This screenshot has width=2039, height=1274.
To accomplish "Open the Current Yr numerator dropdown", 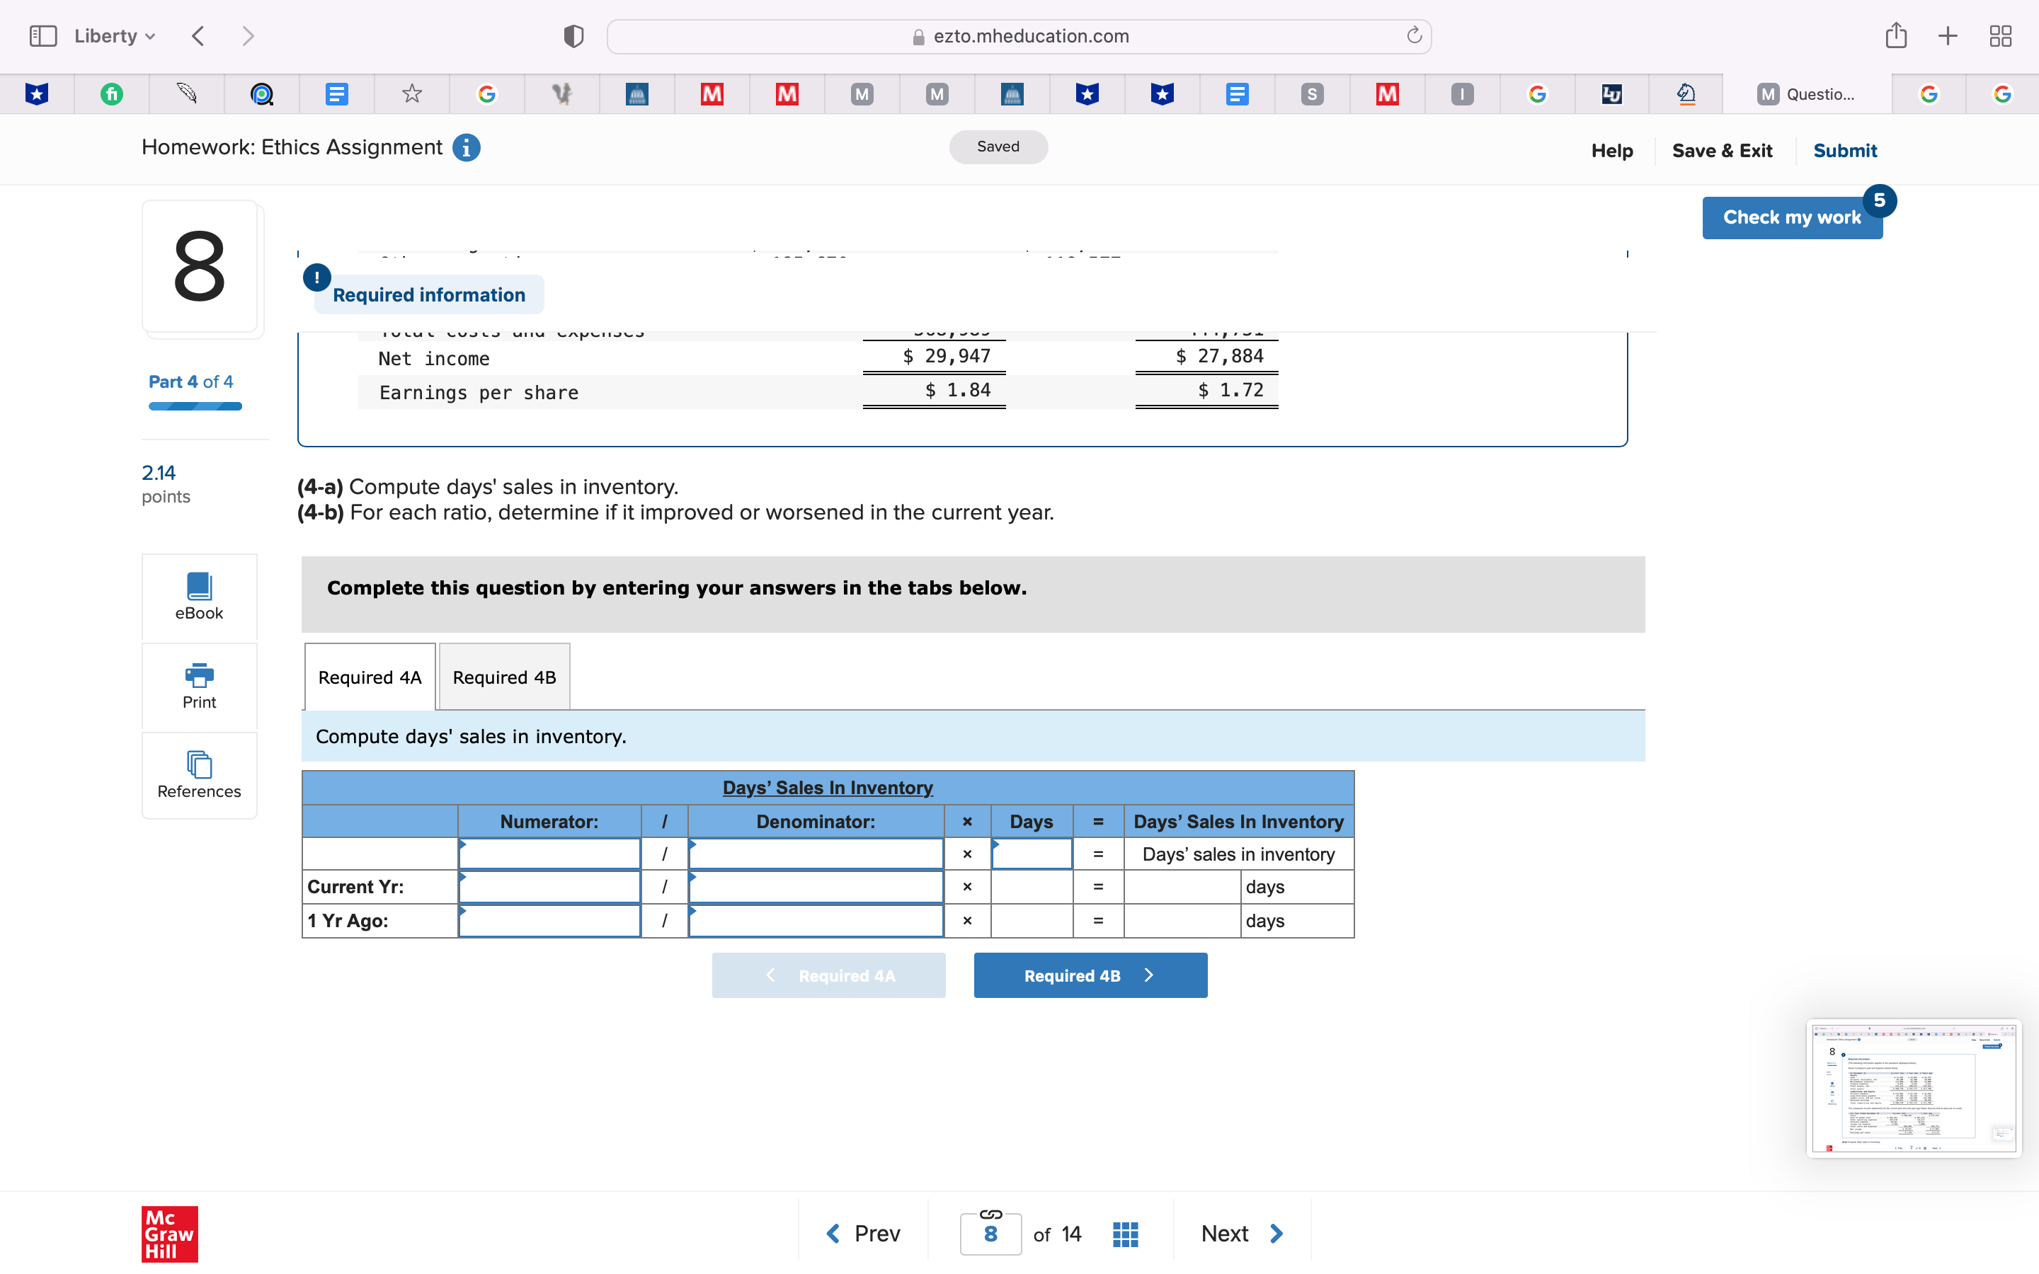I will (549, 886).
